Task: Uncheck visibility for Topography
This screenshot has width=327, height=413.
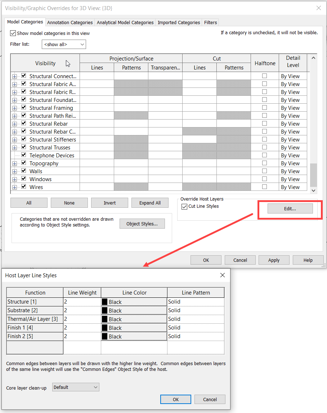Action: tap(23, 163)
